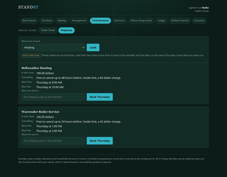Click the Calder Street text under Nadia
Screen dimensions: 227x177
point(202,11)
